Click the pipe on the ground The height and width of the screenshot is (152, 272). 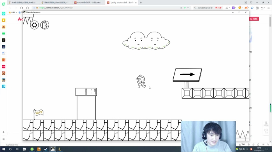click(x=86, y=103)
